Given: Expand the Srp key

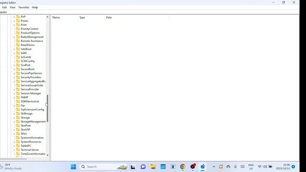Looking at the screenshot, I should [14, 106].
